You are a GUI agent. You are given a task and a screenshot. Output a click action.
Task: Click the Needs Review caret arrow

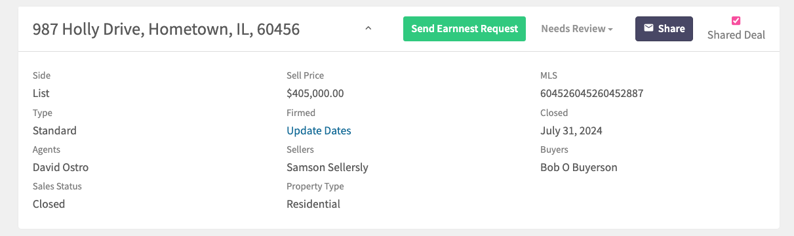point(610,29)
